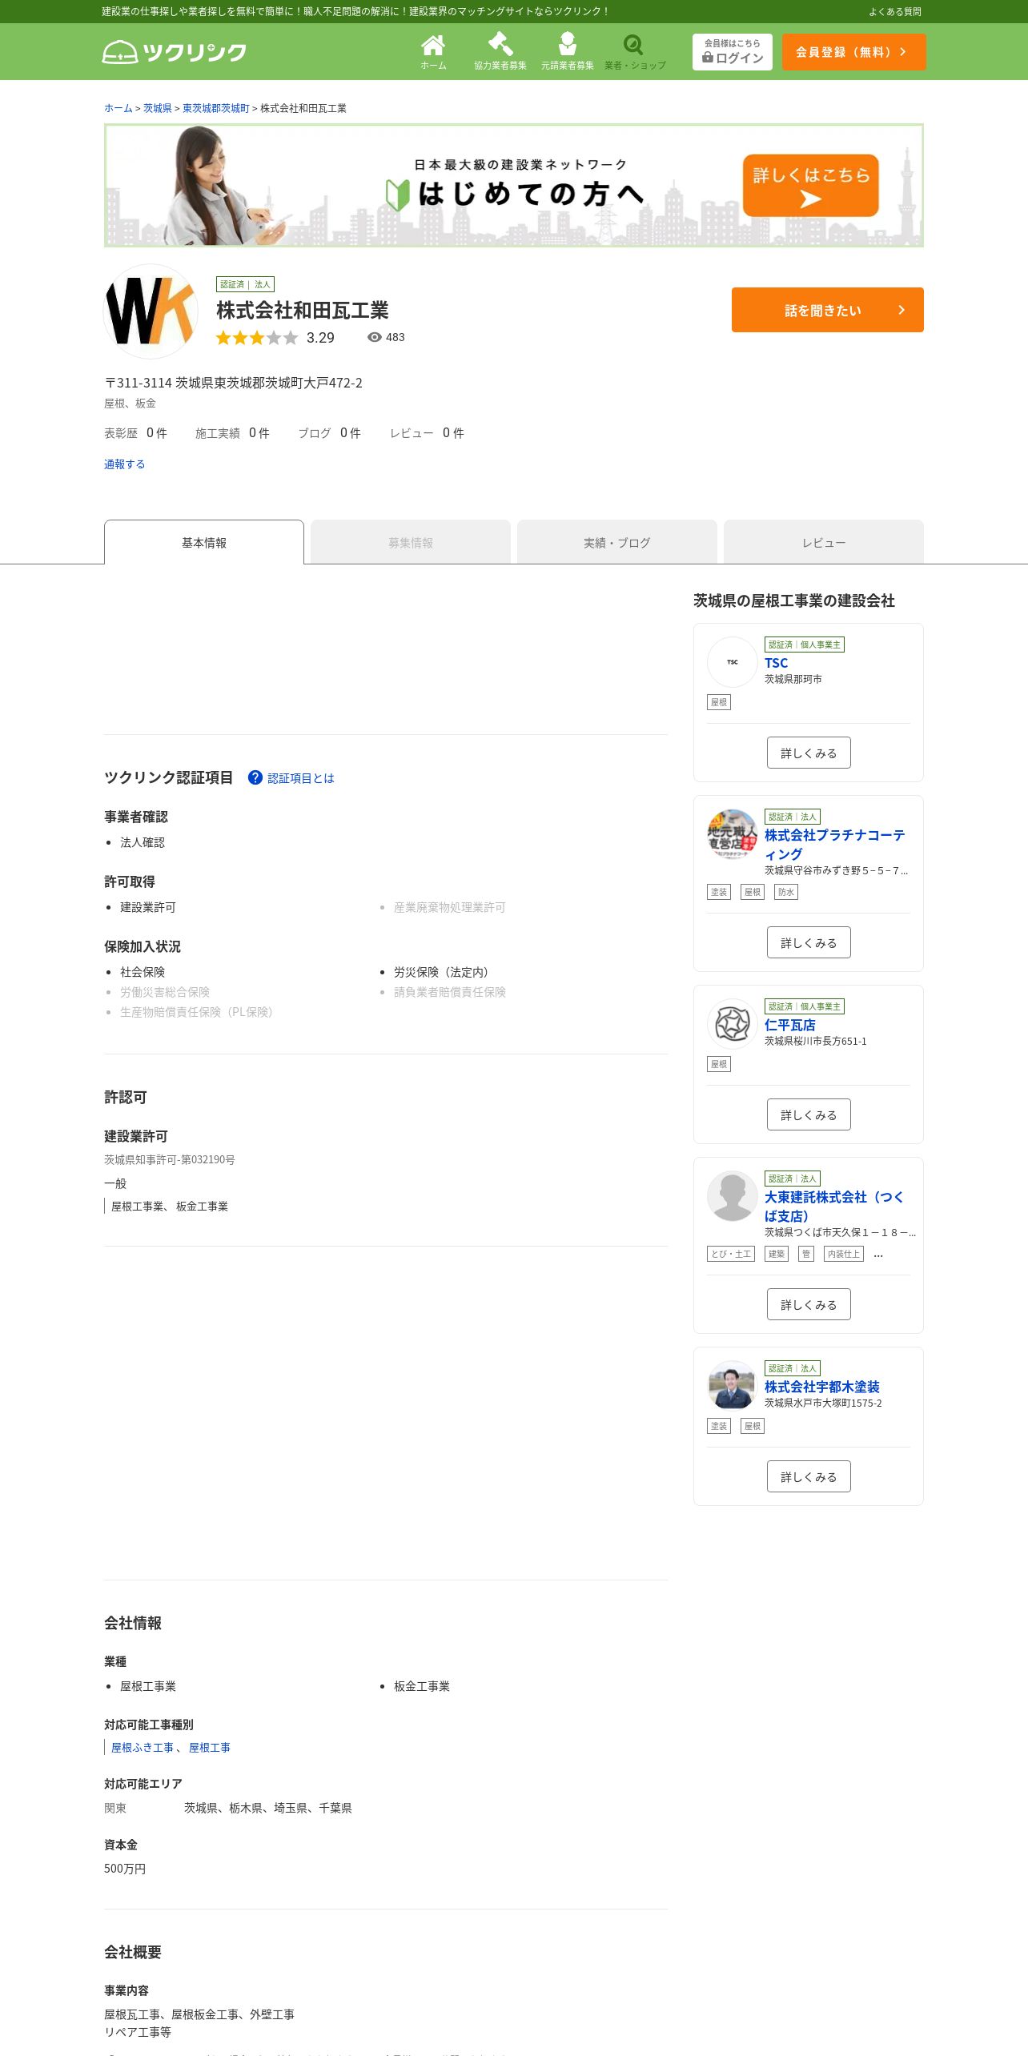Image resolution: width=1028 pixels, height=2056 pixels.
Task: Click 詳しくみる for プラチナコーティング
Action: pos(809,942)
